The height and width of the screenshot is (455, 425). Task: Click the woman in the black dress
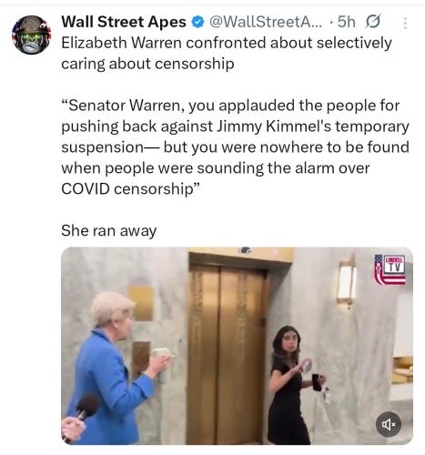[x=293, y=385]
